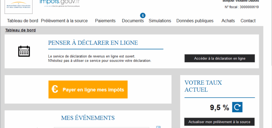
Task: Open the Simulations menu
Action: point(160,21)
